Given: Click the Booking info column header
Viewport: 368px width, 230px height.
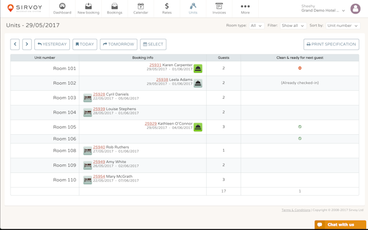Looking at the screenshot, I should (x=143, y=58).
